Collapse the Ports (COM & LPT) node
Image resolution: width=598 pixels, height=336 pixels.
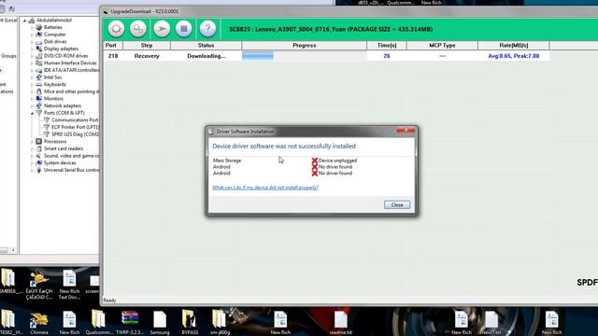click(x=33, y=113)
